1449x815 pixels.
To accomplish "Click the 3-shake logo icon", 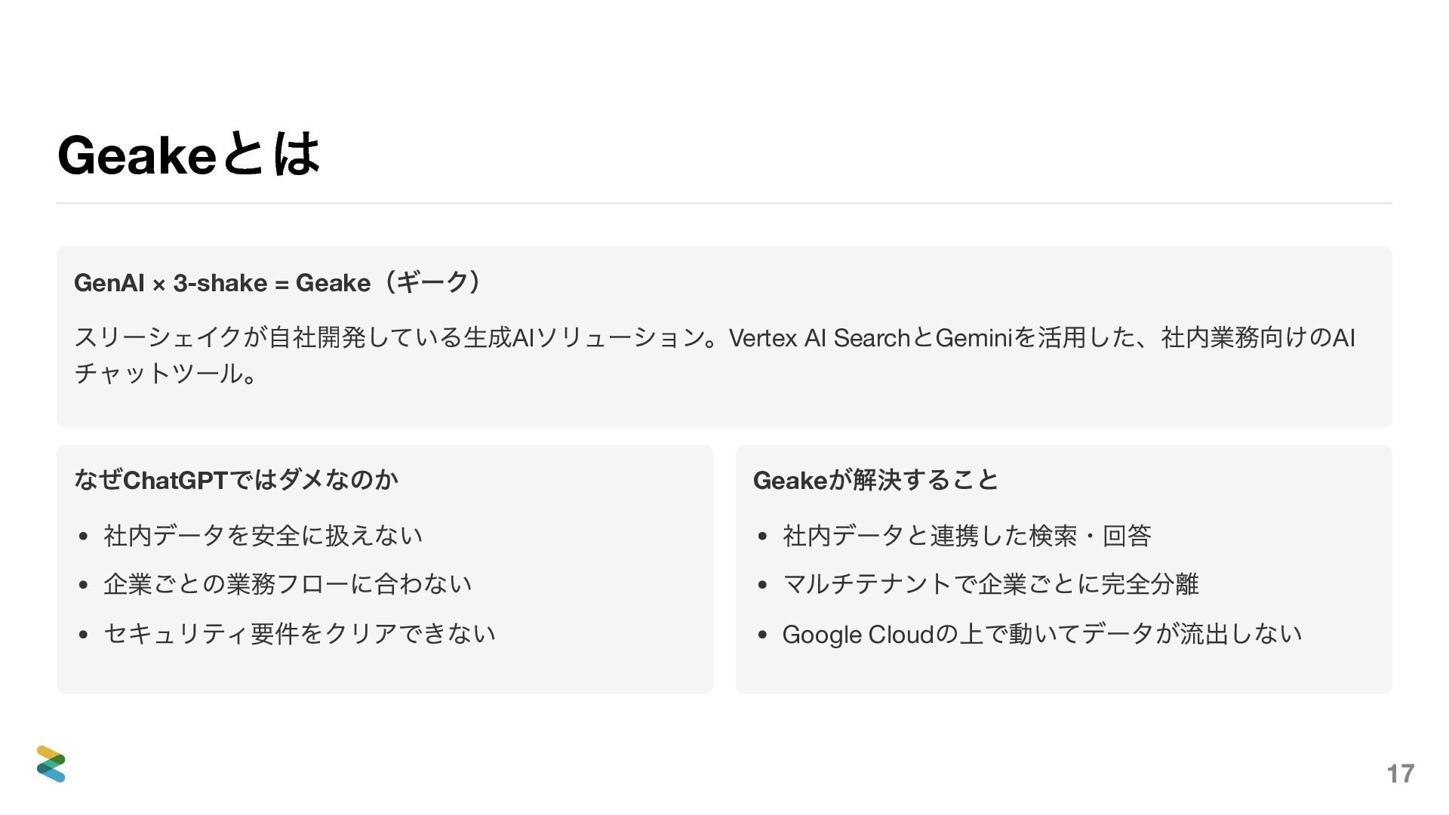I will (51, 764).
